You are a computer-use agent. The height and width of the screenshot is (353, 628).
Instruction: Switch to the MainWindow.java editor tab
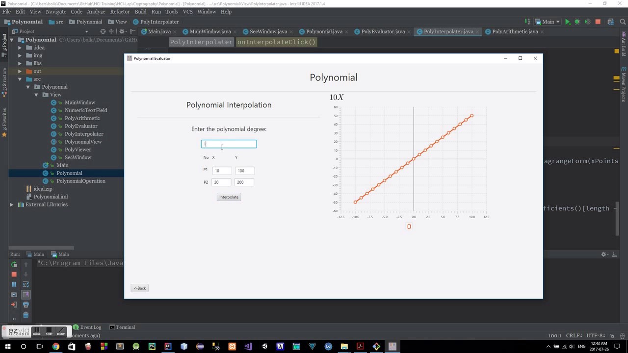tap(210, 31)
